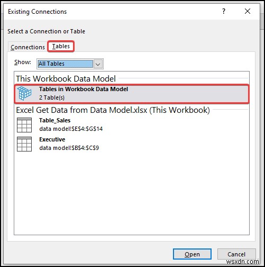Screen dimensions: 265x267
Task: Click the Table_Sales table icon
Action: tap(24, 125)
